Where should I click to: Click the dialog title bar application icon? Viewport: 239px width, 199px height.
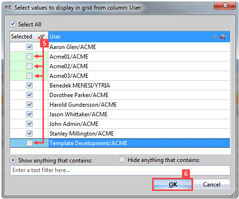[x=8, y=8]
